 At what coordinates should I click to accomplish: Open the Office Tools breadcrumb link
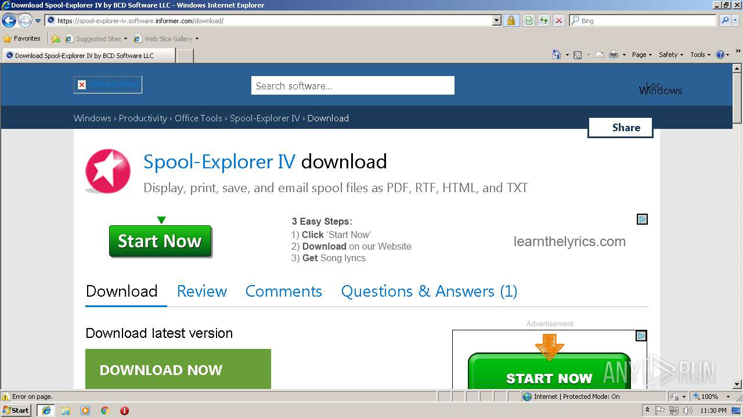[x=199, y=118]
